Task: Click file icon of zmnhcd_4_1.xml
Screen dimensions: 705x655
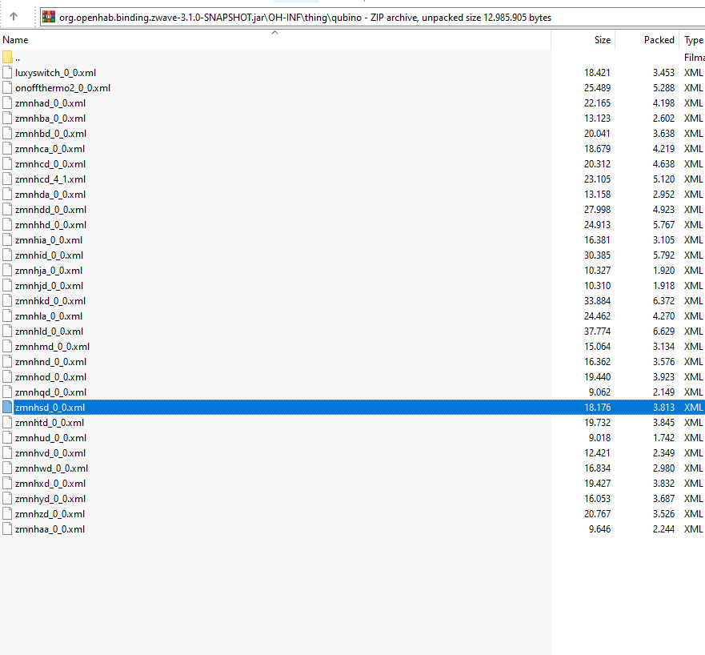Action: coord(7,179)
